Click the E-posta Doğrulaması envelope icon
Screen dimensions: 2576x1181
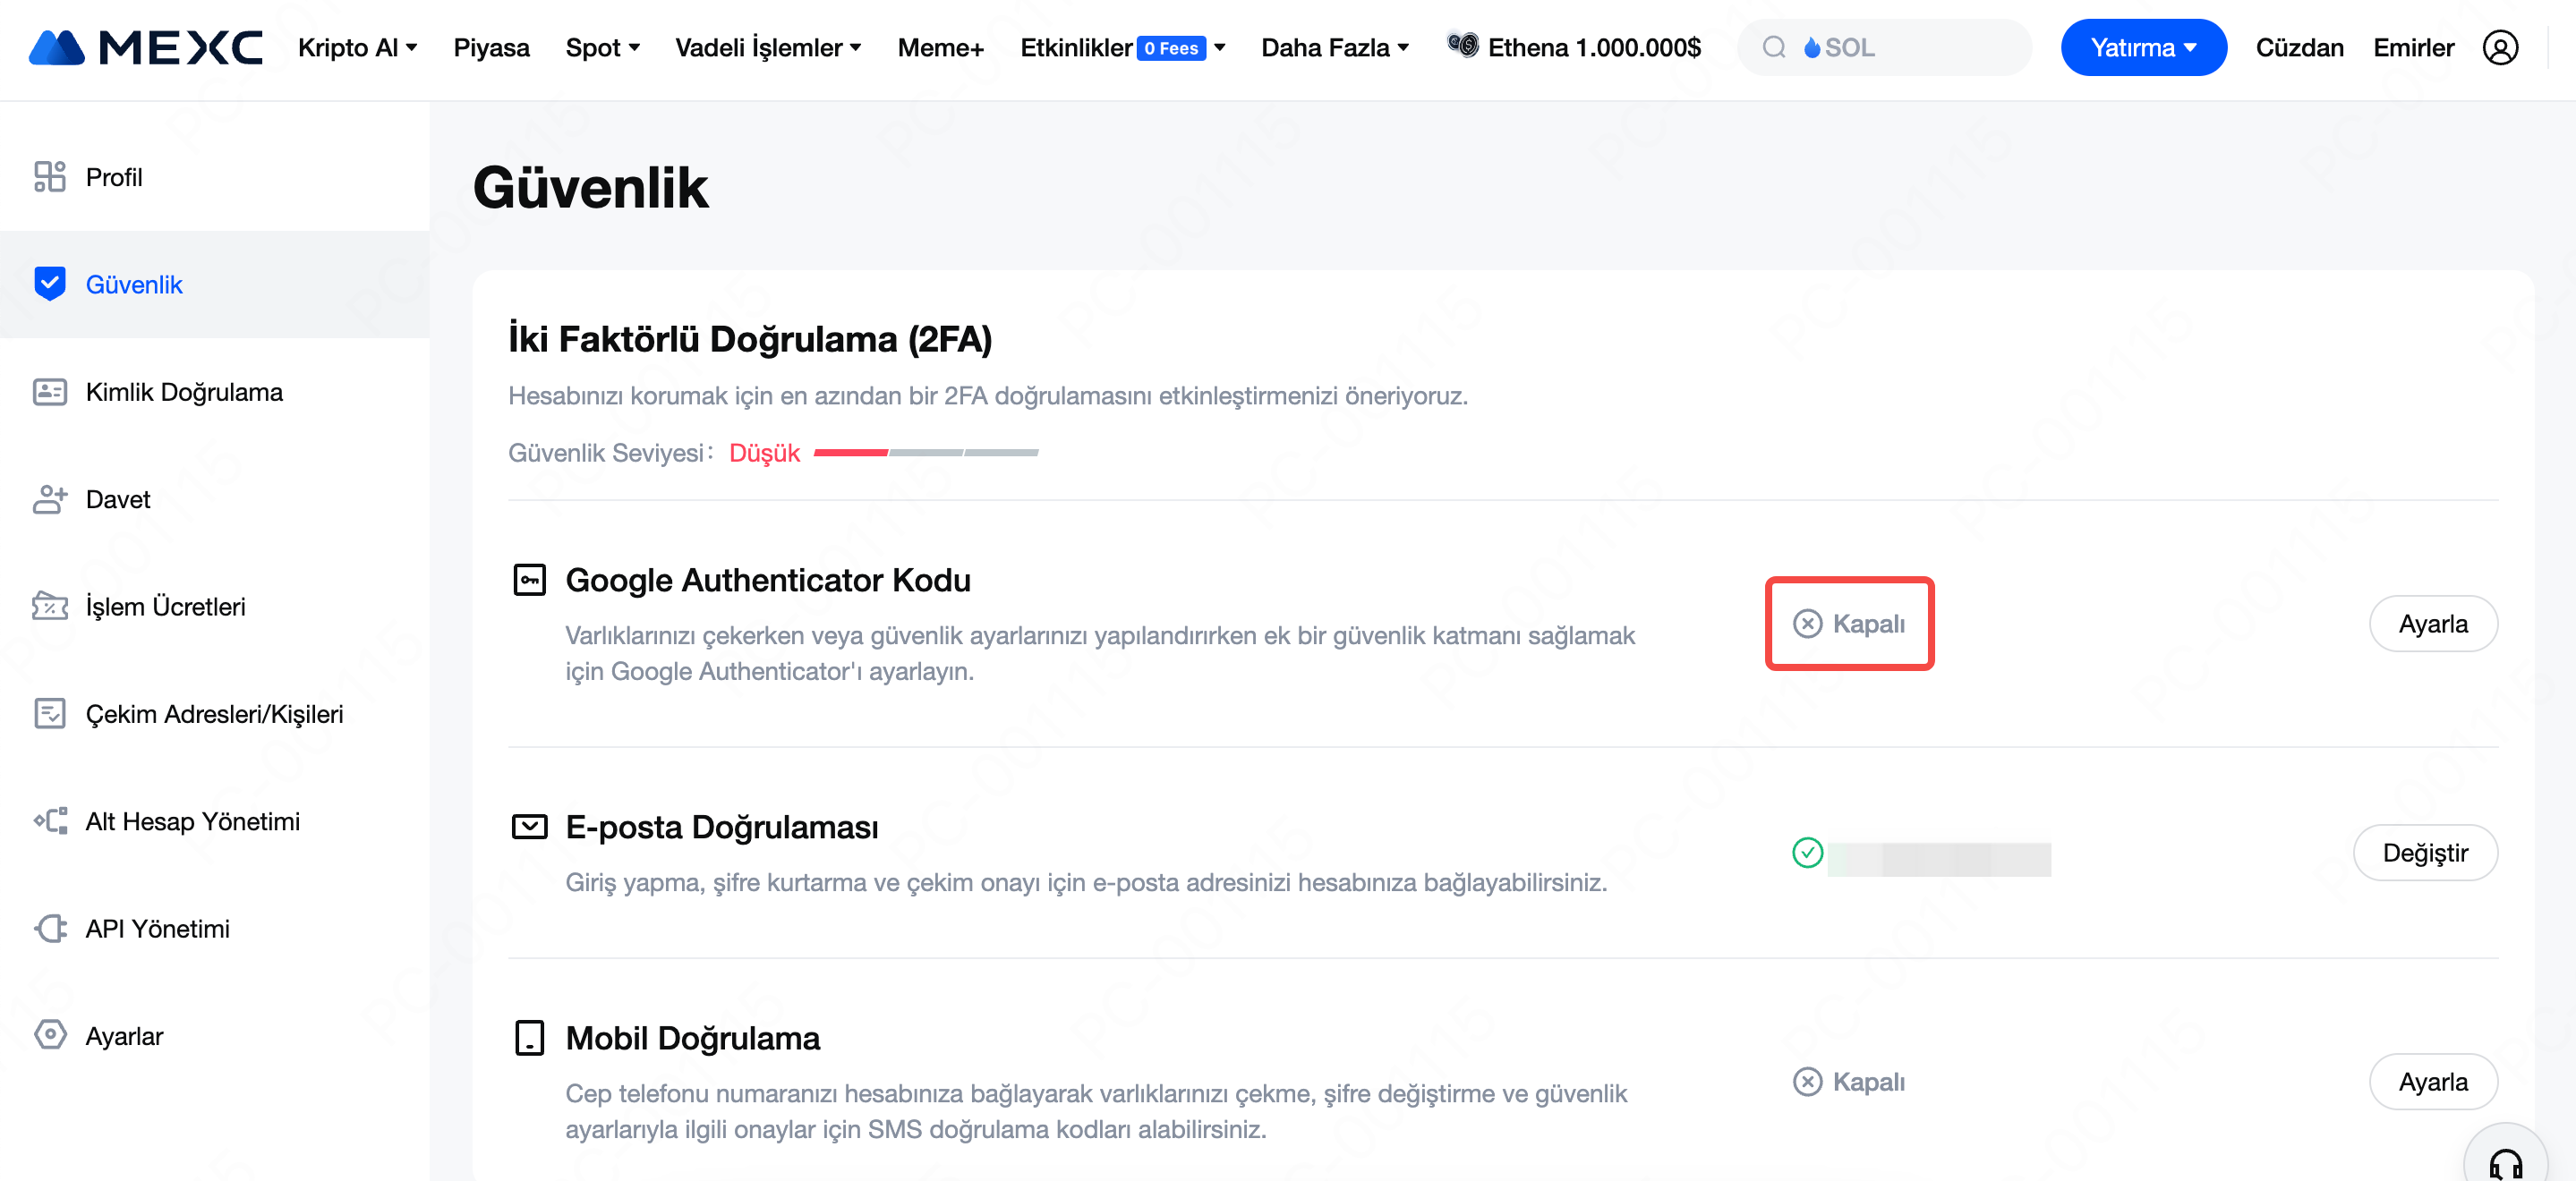(x=529, y=826)
